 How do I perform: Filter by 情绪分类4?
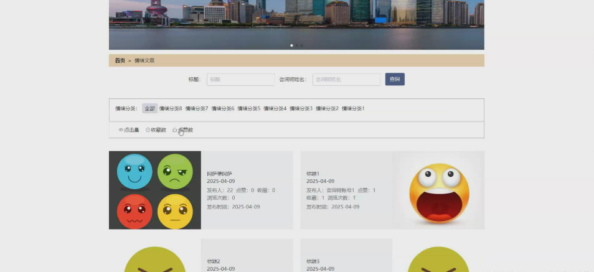[275, 108]
